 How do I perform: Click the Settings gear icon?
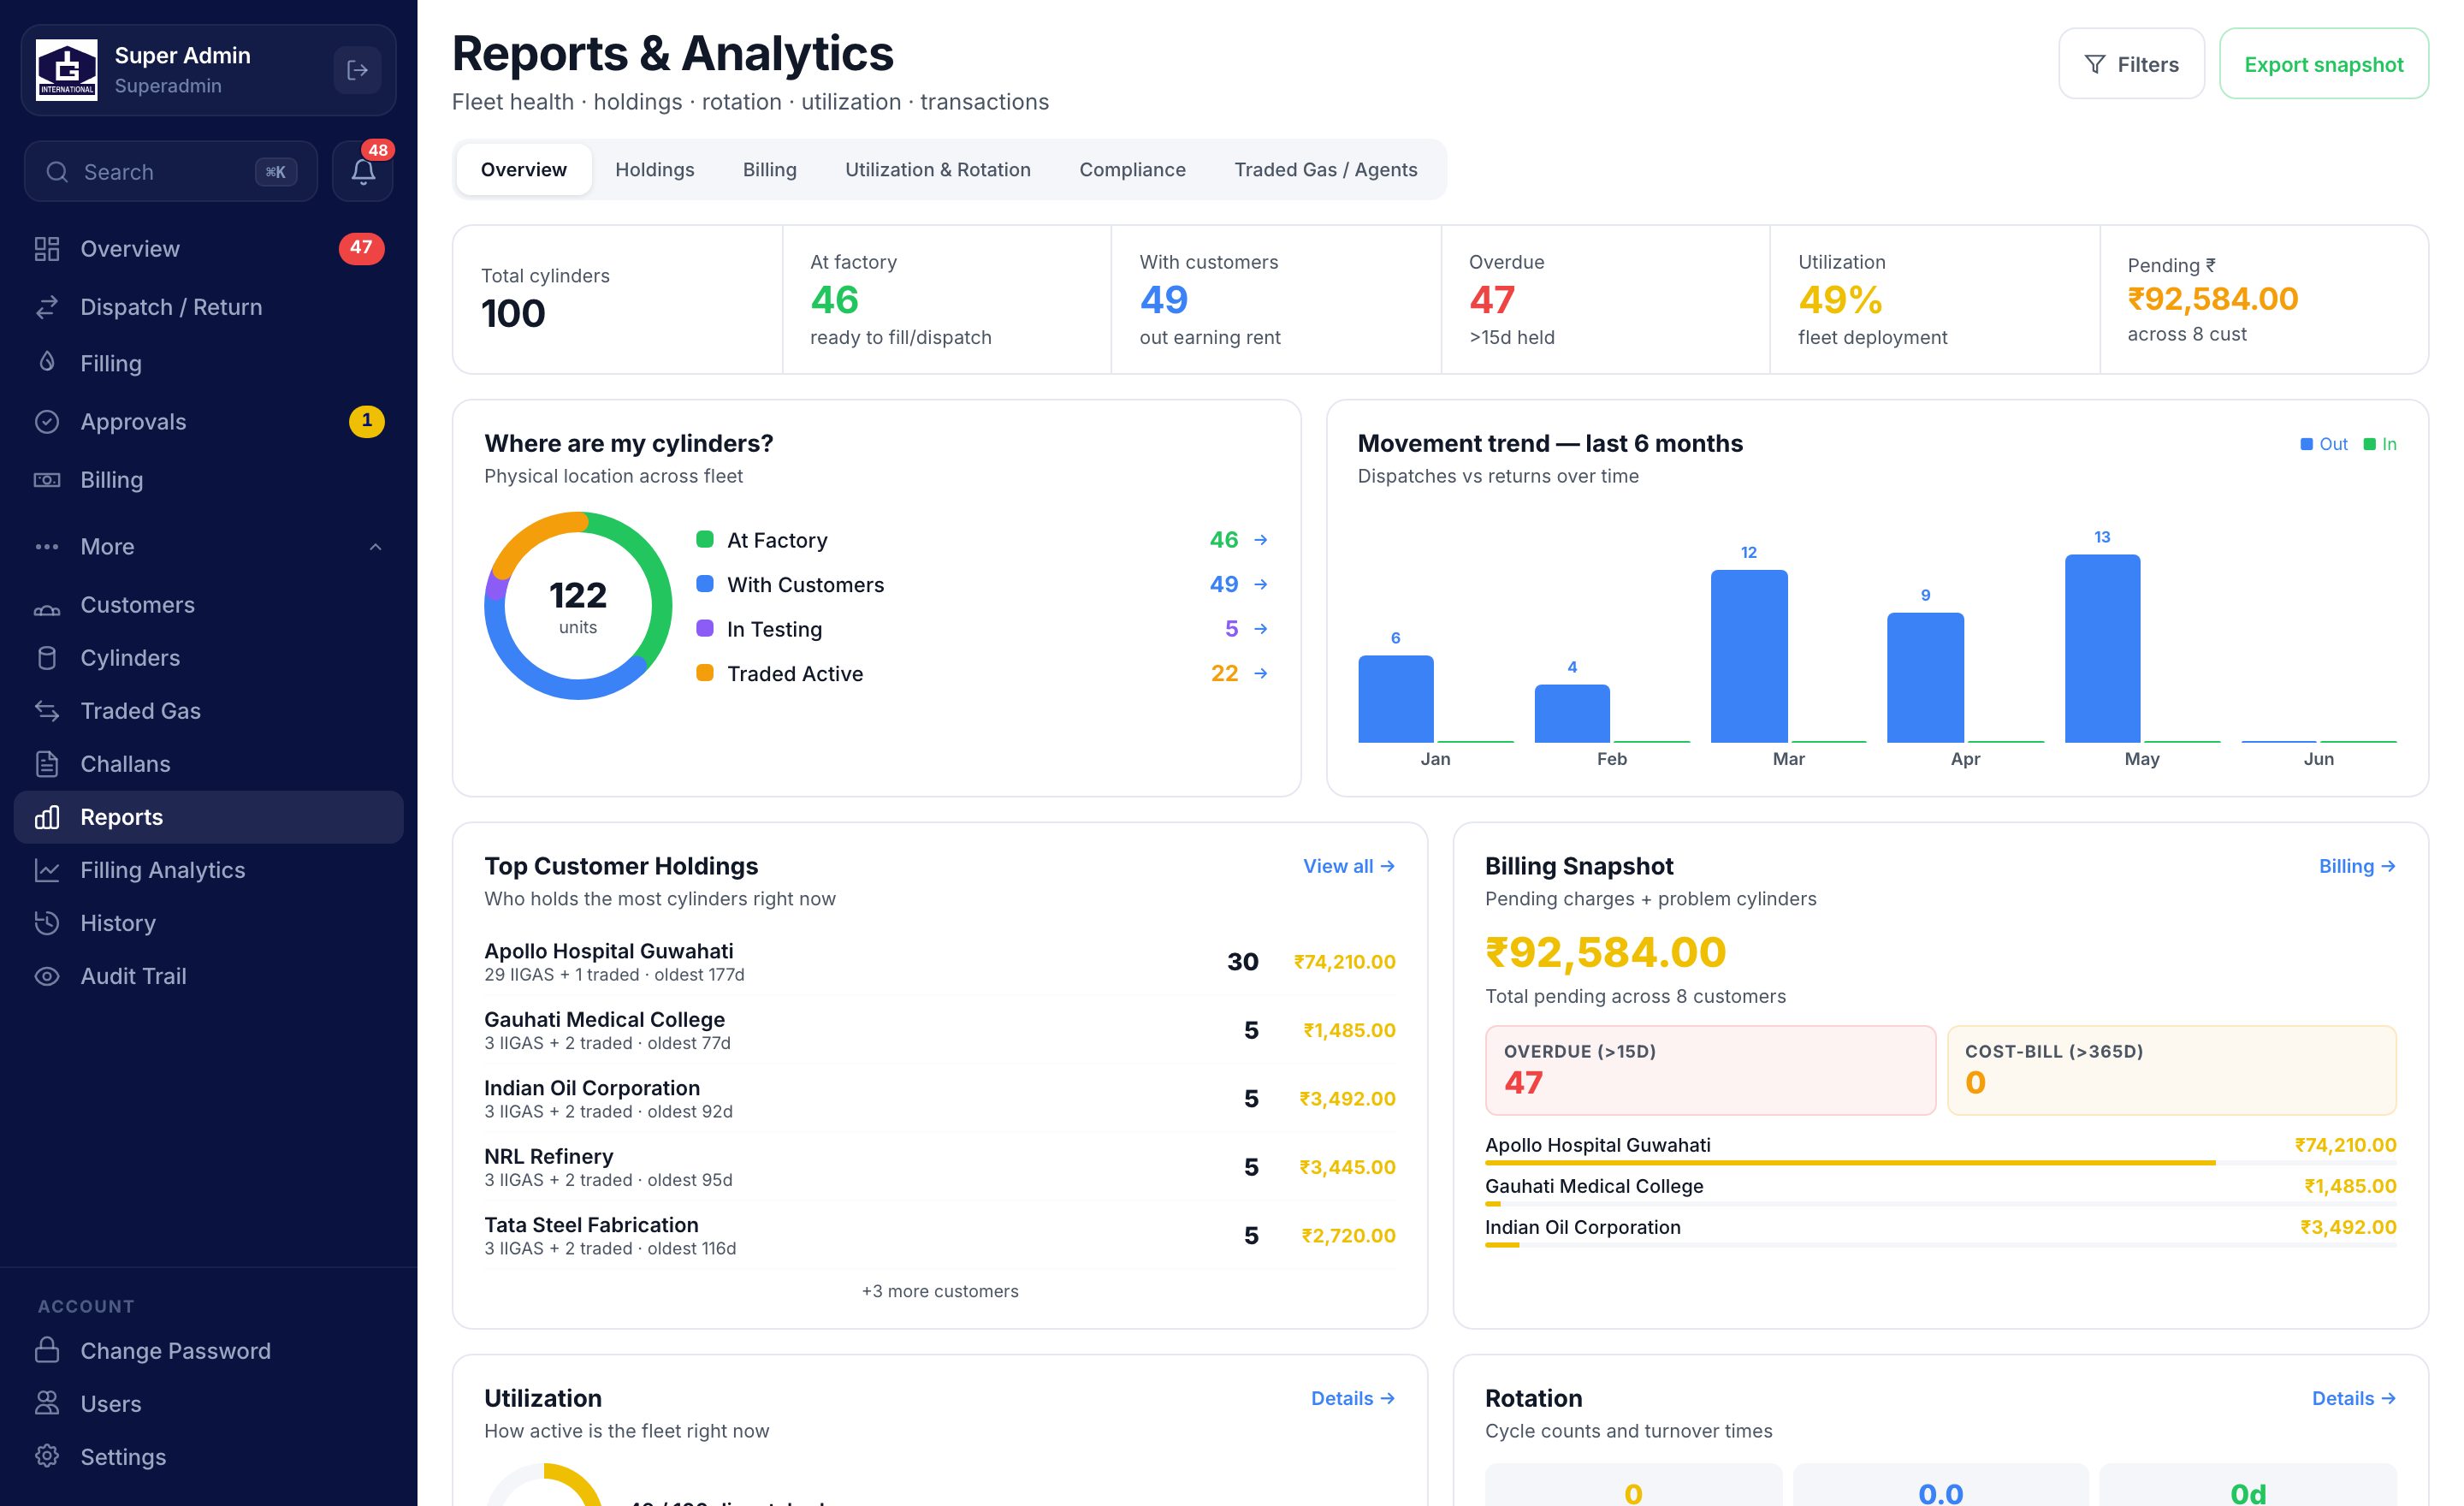coord(47,1457)
